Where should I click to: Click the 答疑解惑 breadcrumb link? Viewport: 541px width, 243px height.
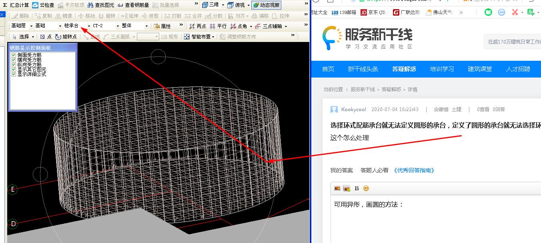[391, 90]
